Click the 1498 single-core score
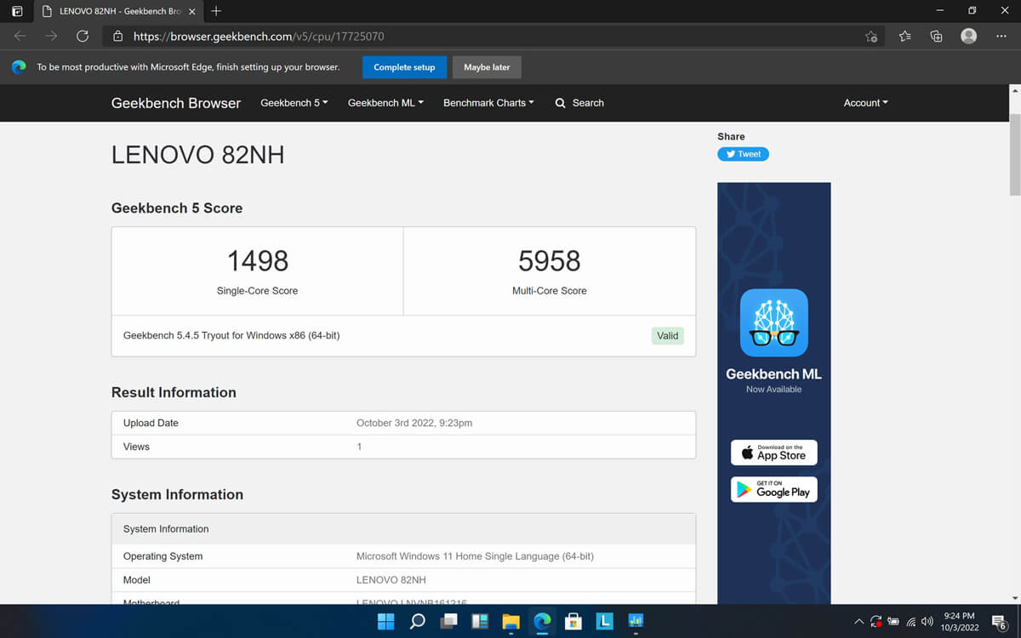Viewport: 1021px width, 638px height. coord(257,260)
